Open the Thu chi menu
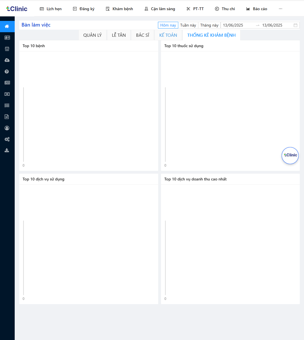The width and height of the screenshot is (304, 340). coord(225,9)
